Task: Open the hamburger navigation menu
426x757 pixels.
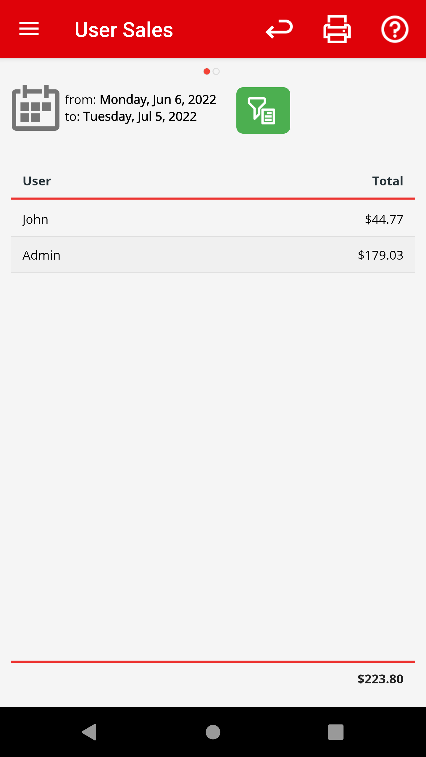Action: click(x=29, y=29)
